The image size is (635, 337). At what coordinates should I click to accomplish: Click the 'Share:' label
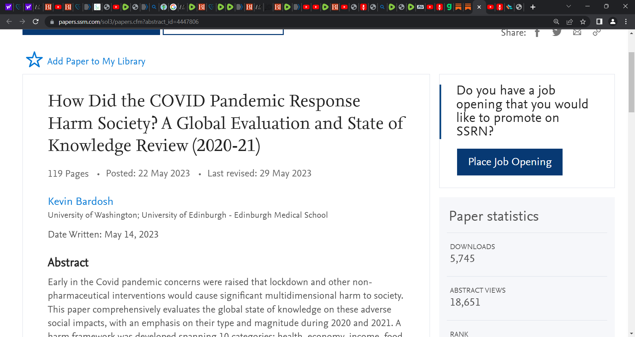pos(513,33)
